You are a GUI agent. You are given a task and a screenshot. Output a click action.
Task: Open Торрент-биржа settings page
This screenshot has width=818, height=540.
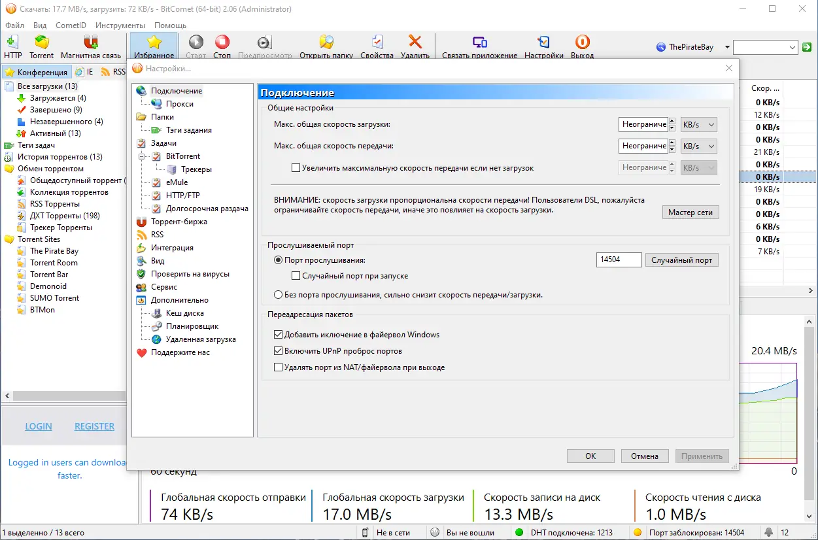click(x=179, y=222)
